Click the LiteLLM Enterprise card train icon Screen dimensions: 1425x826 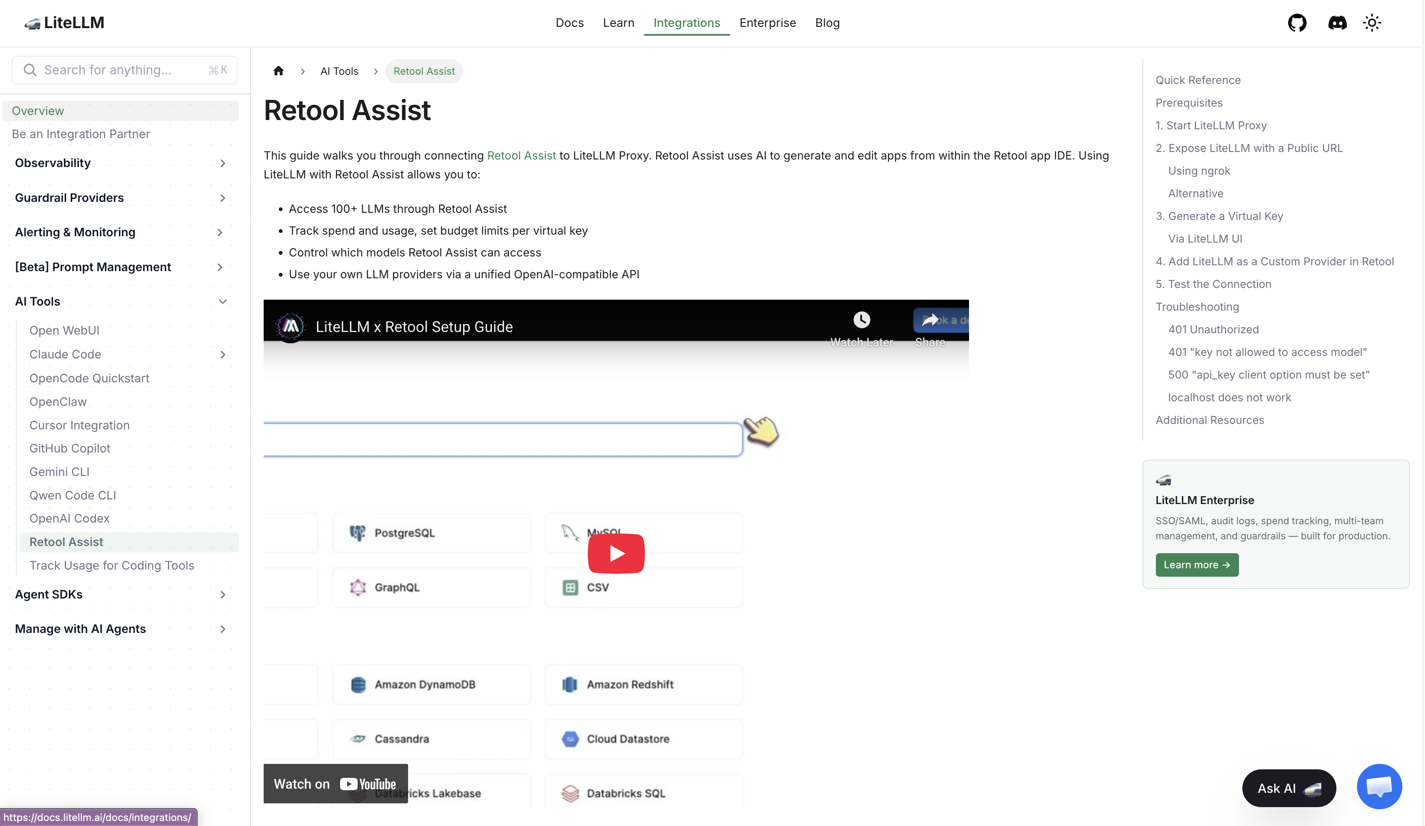pos(1163,480)
